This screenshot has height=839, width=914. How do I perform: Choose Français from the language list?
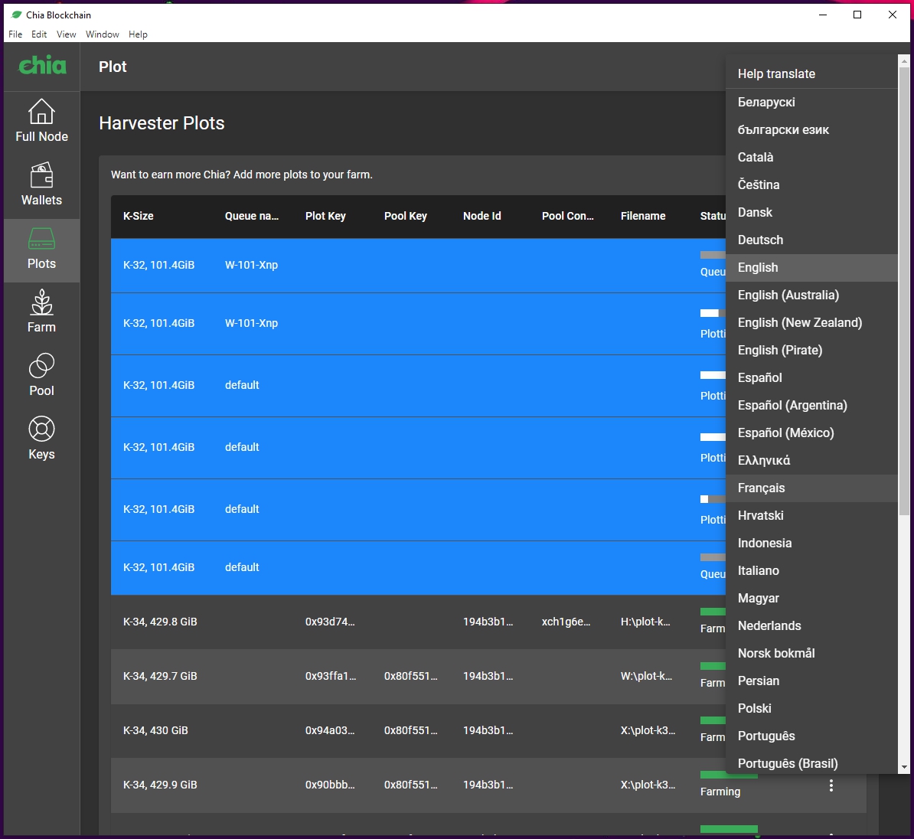[811, 488]
